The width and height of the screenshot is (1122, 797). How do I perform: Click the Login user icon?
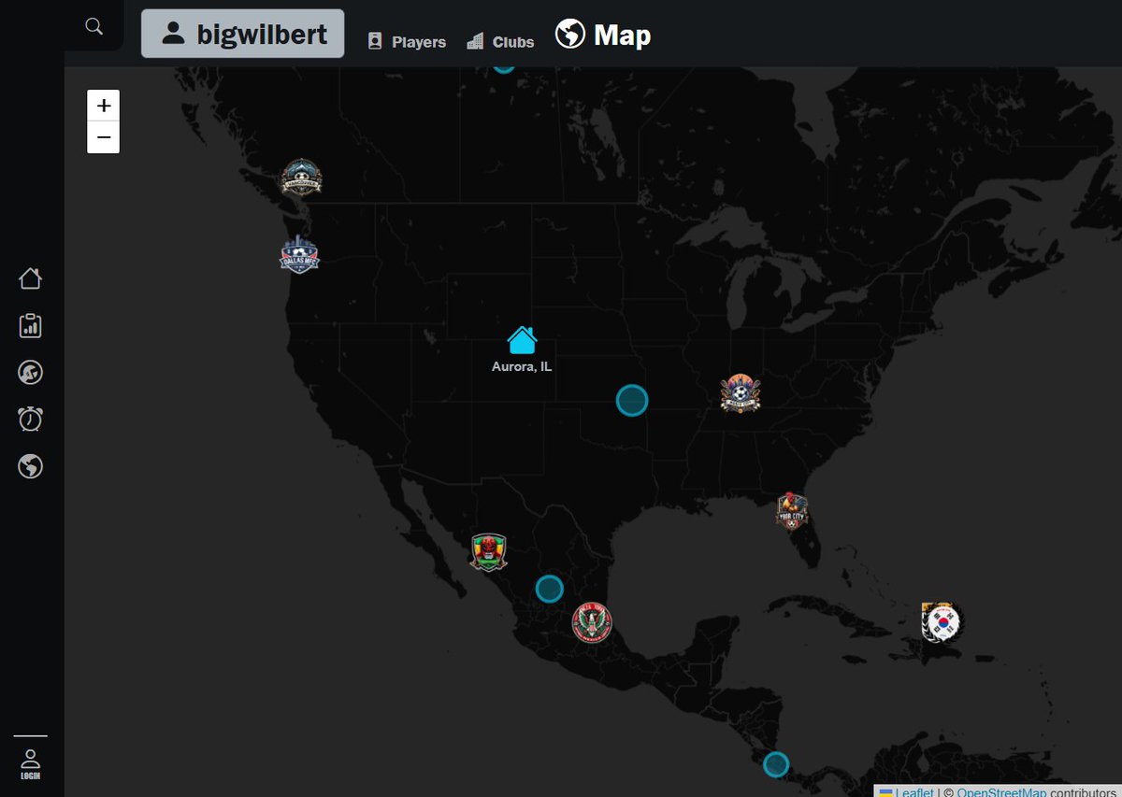[31, 764]
